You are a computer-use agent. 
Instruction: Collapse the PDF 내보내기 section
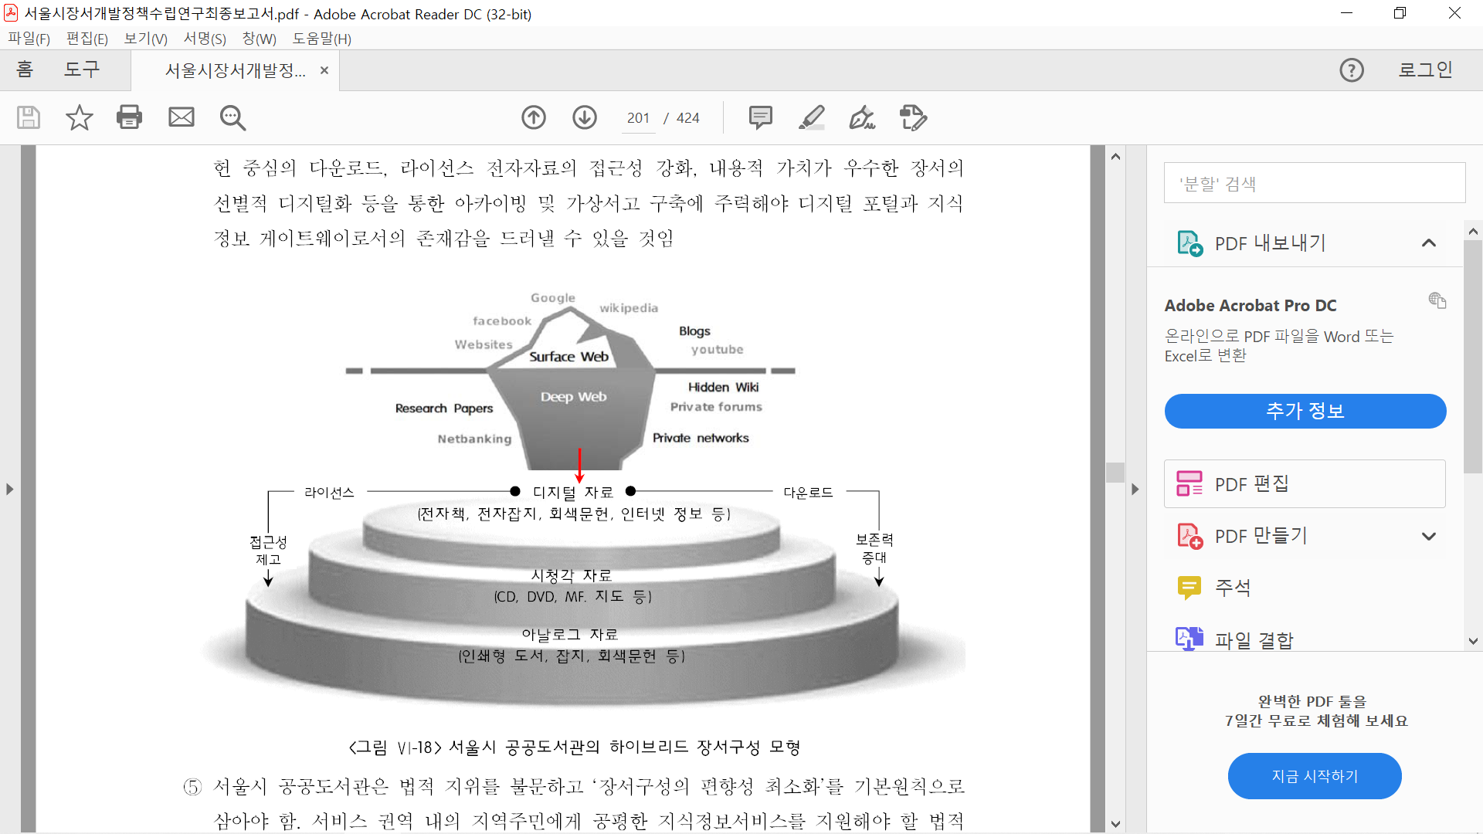(x=1428, y=243)
